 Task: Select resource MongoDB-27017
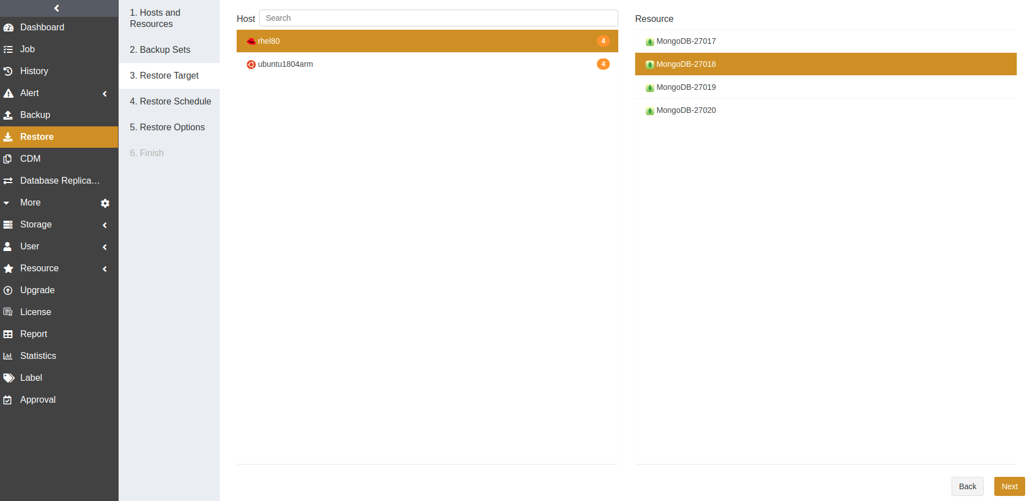(x=826, y=41)
